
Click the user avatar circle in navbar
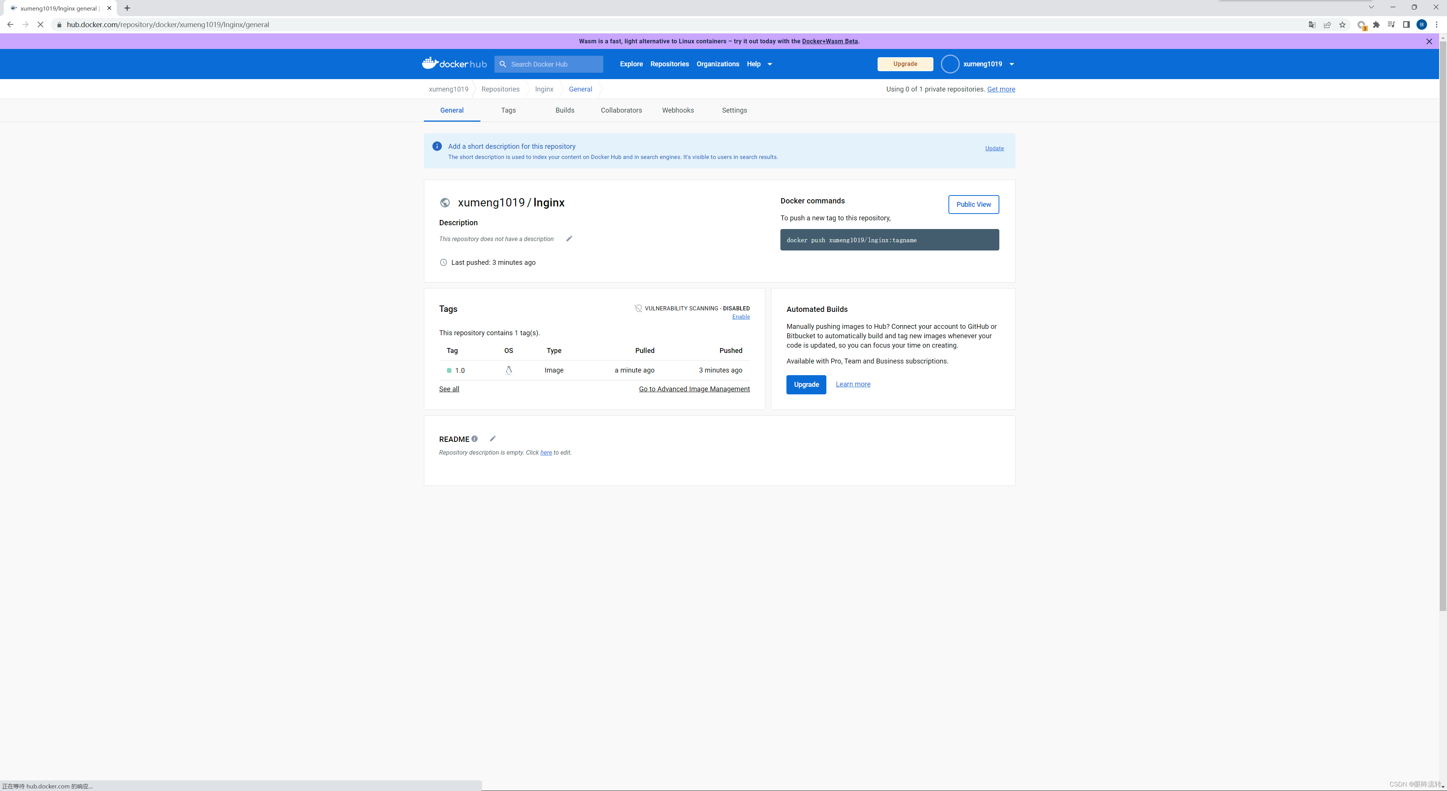(950, 64)
